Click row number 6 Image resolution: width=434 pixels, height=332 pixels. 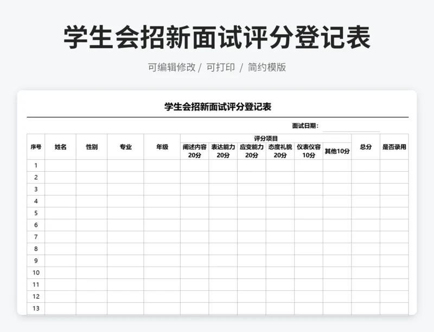click(x=36, y=225)
